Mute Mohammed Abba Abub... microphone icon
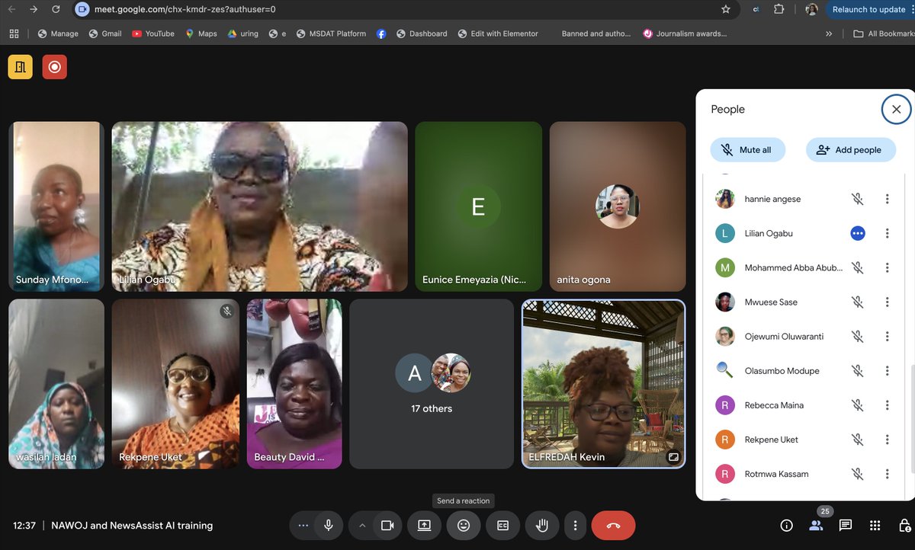Image resolution: width=915 pixels, height=550 pixels. 858,267
